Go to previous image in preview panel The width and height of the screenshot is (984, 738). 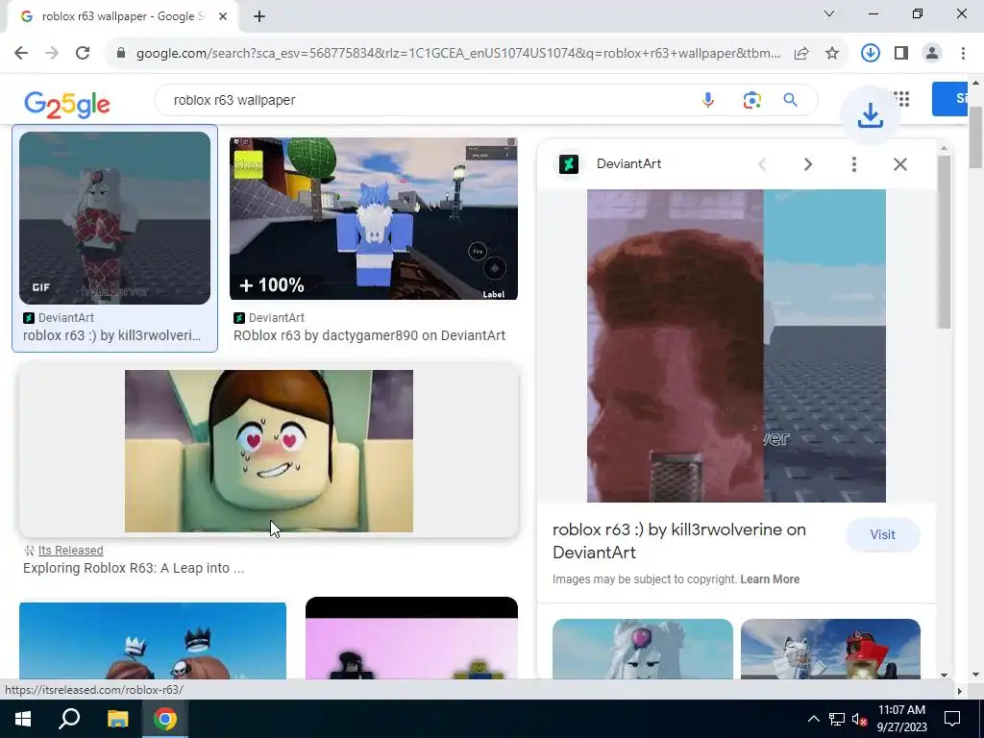tap(762, 164)
